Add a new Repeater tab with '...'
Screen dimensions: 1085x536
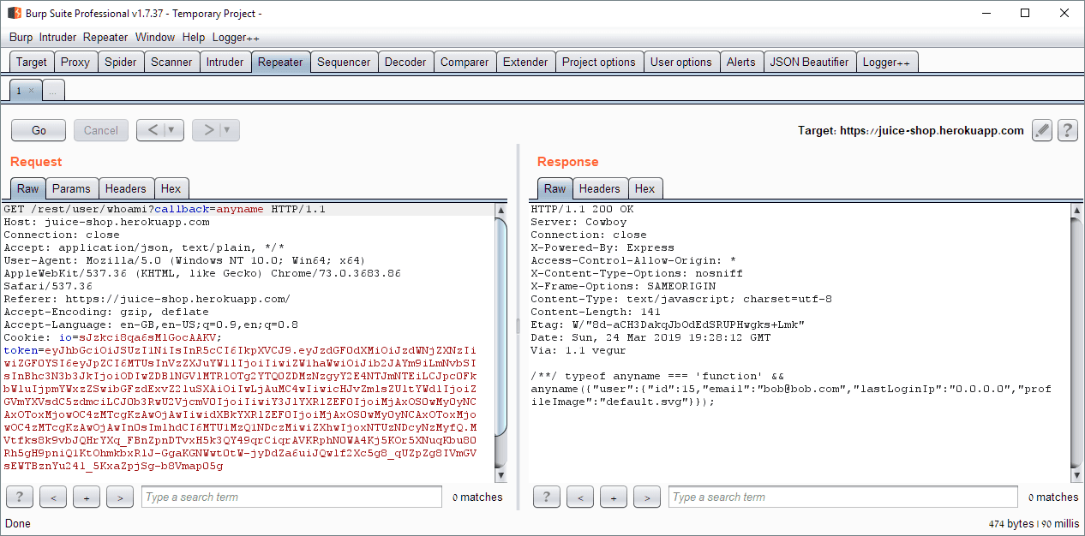click(52, 90)
